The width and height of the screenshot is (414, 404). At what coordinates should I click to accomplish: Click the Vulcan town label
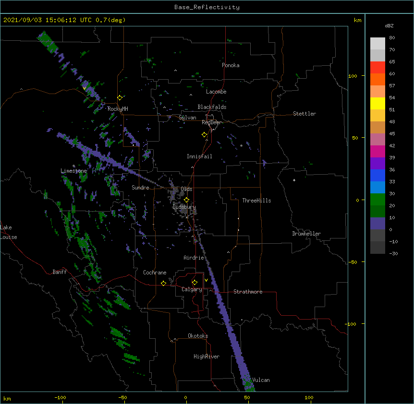[x=261, y=380]
